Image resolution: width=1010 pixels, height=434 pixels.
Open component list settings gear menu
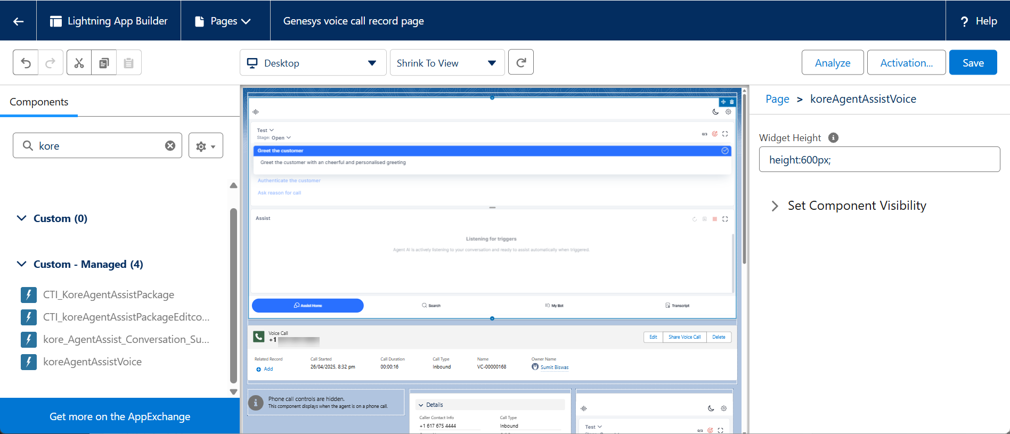206,146
